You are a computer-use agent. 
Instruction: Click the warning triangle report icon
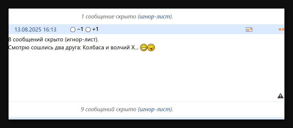(280, 96)
